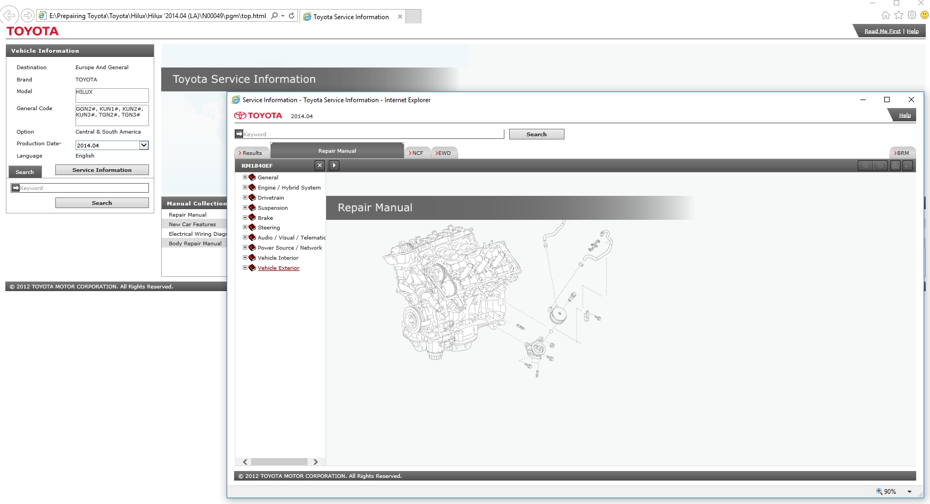Image resolution: width=930 pixels, height=504 pixels.
Task: Click the Brake book icon in the tree
Action: tap(252, 218)
